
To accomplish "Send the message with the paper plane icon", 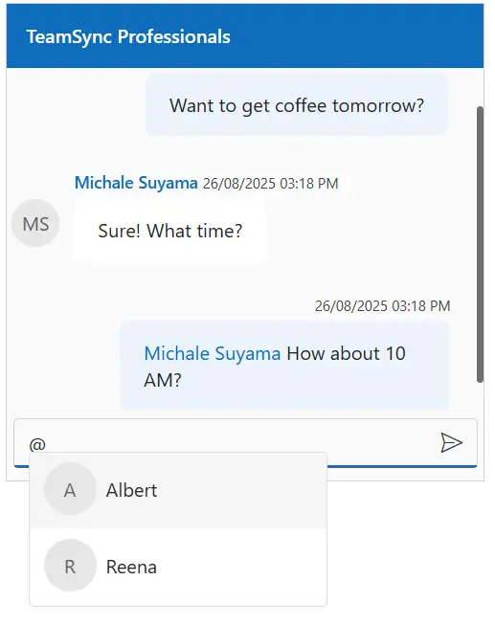I will pos(451,442).
